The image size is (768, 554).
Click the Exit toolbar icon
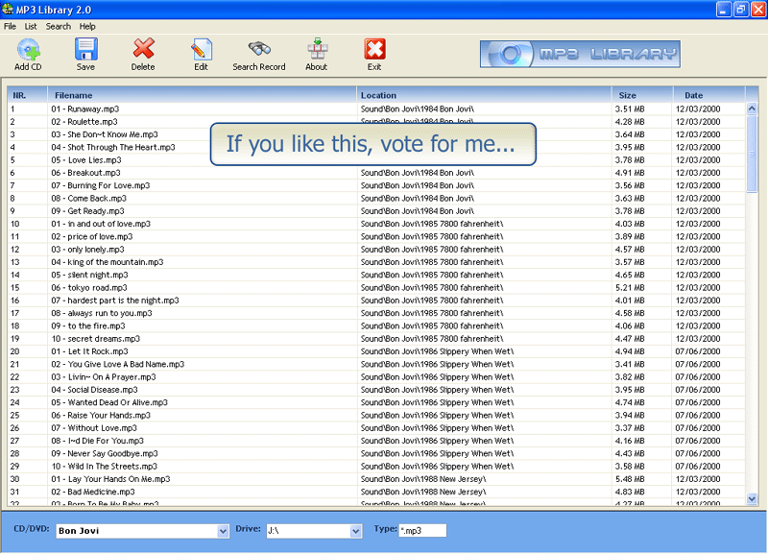click(374, 50)
